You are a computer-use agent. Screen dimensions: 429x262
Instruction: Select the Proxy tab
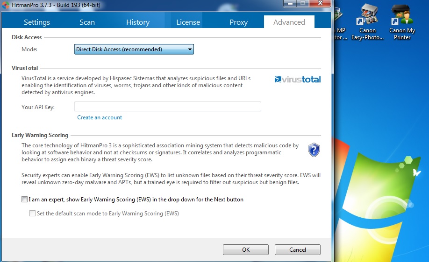[x=238, y=22]
